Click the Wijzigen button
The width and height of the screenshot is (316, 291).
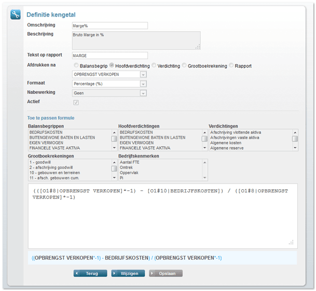tap(128, 273)
